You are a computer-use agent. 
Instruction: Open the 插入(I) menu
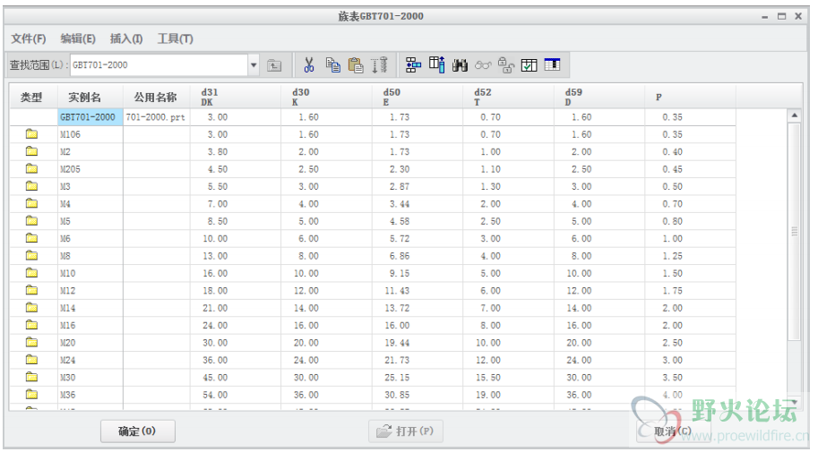[x=126, y=38]
